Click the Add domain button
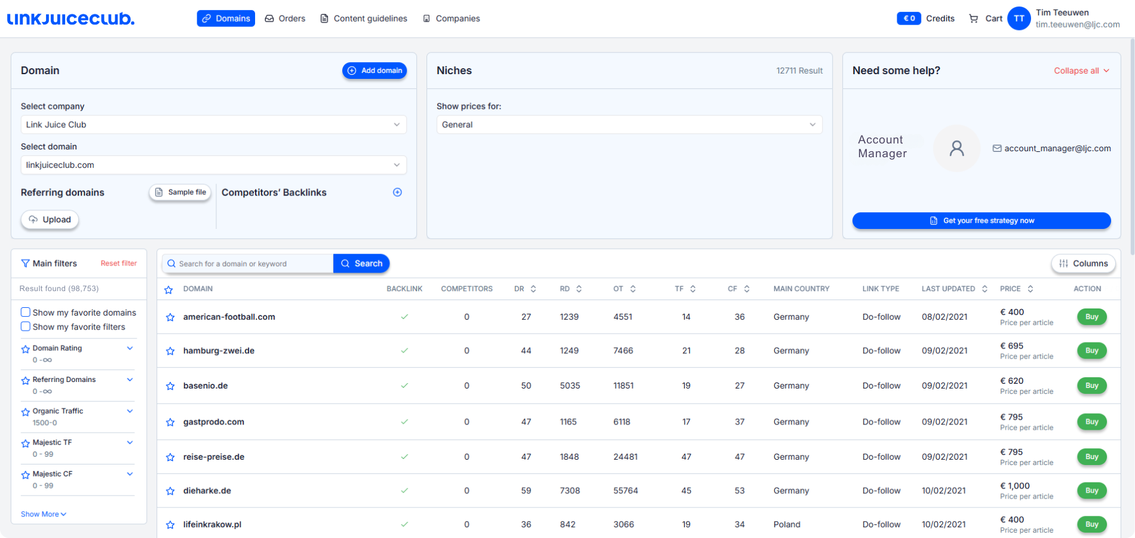The height and width of the screenshot is (538, 1135). point(375,71)
